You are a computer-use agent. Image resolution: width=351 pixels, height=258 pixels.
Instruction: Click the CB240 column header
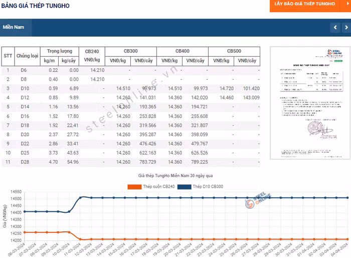[92, 56]
